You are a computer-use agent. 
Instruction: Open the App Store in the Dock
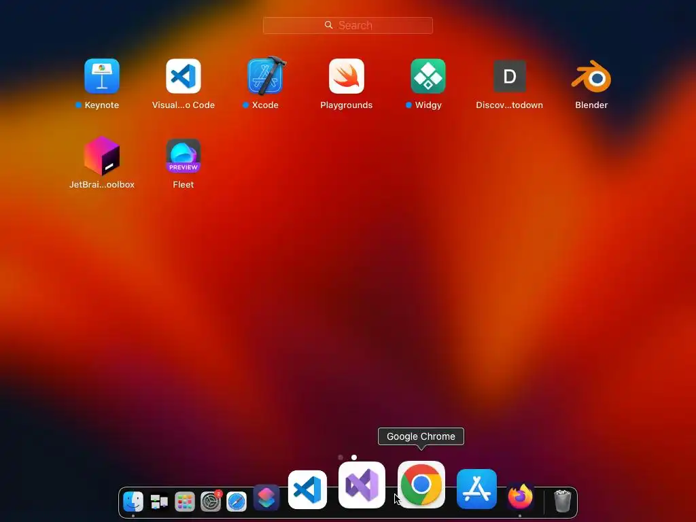476,489
